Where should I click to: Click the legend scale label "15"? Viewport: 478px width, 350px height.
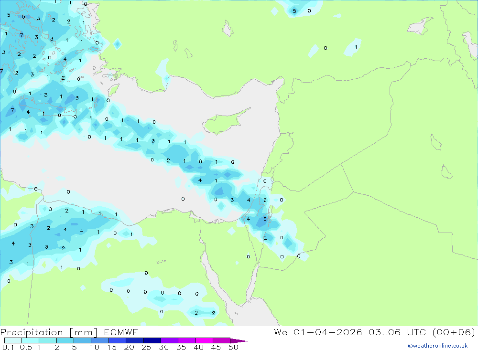tap(112, 347)
